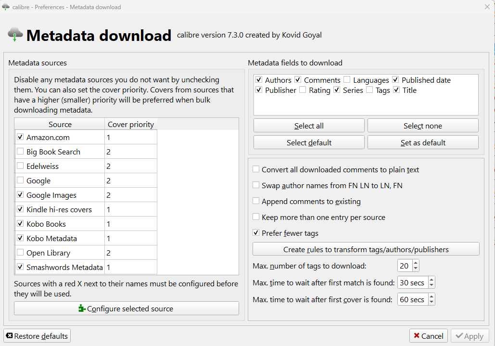The height and width of the screenshot is (346, 495).
Task: Click Open Library cover priority cell
Action: pos(131,253)
